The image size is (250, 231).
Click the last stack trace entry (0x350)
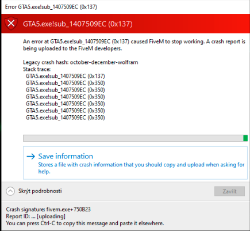click(66, 118)
